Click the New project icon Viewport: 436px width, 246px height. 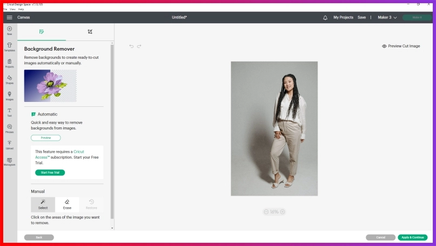point(9,30)
